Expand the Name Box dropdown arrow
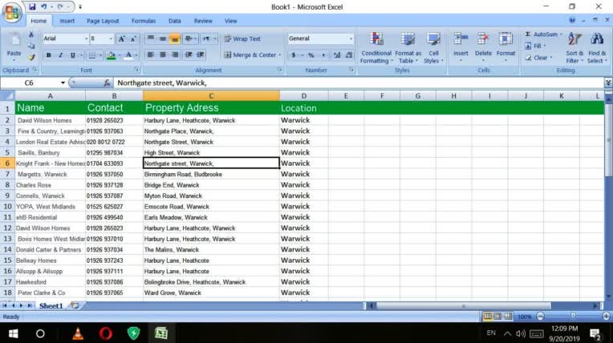 pyautogui.click(x=63, y=83)
